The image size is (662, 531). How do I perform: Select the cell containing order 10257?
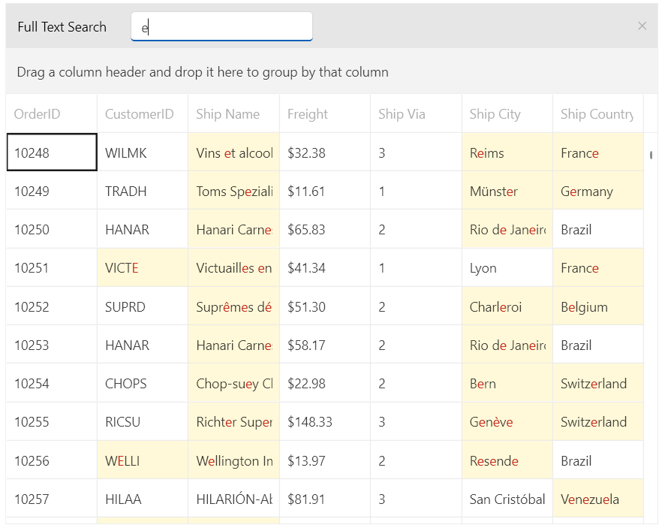click(x=51, y=498)
